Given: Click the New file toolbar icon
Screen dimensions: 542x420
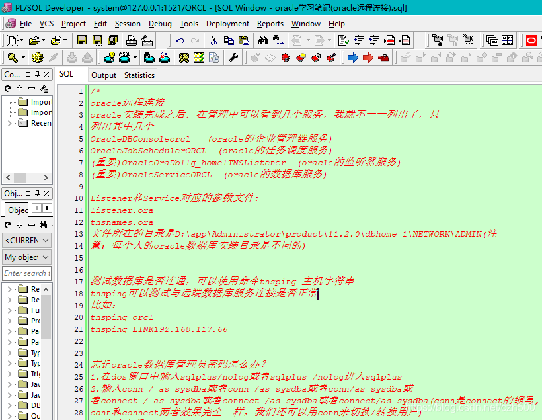Looking at the screenshot, I should [x=13, y=40].
